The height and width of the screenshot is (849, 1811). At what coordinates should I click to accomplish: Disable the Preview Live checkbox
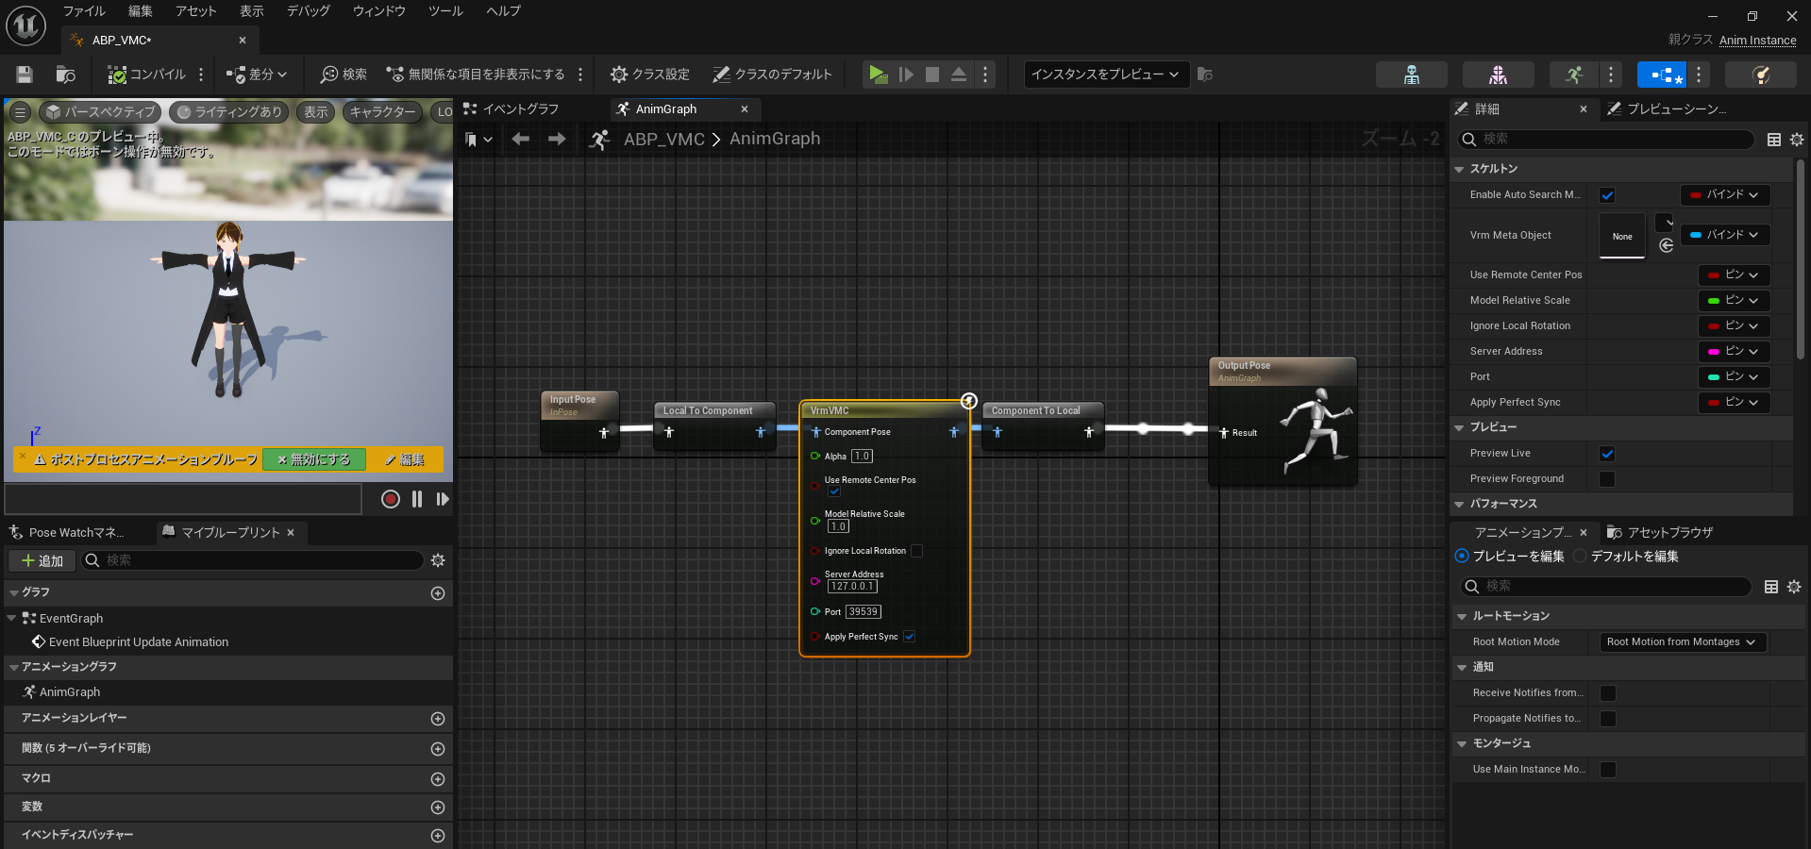(1608, 453)
